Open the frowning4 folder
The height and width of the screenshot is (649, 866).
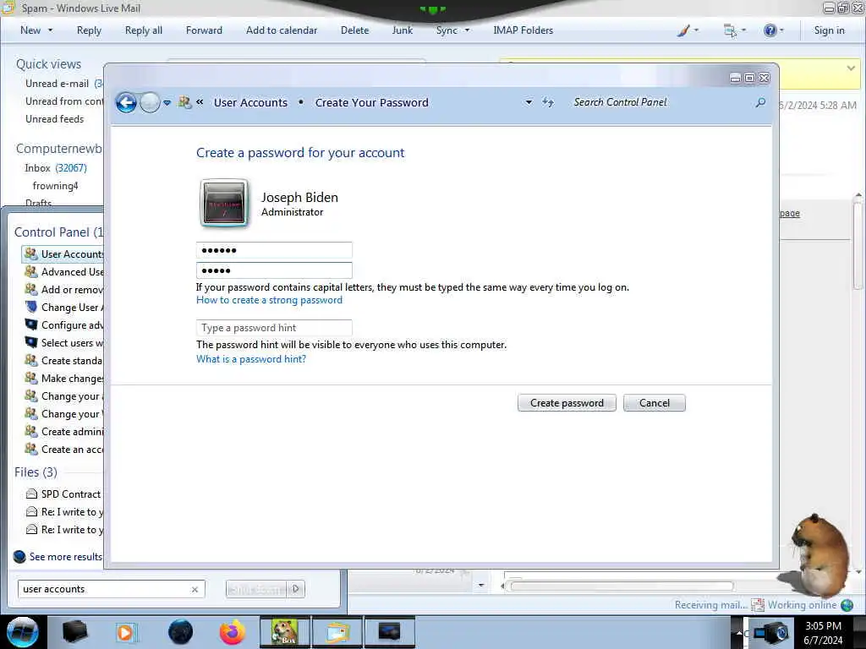pos(55,186)
